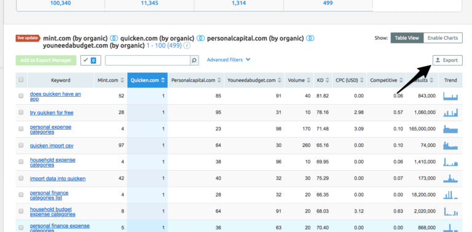This screenshot has height=232, width=472.
Task: Sort by the Competitive column
Action: 386,80
